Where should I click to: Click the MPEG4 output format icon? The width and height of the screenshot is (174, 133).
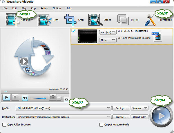[157, 36]
